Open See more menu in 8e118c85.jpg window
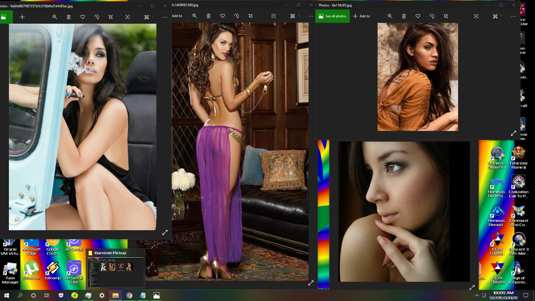535x301 pixels. coord(513,16)
